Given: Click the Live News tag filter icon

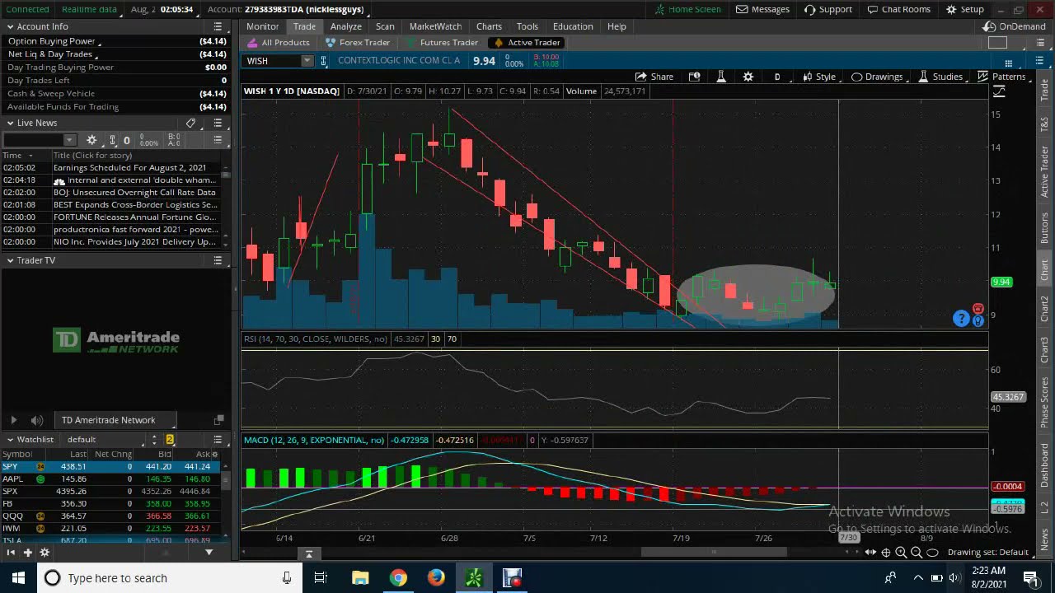Looking at the screenshot, I should coord(190,123).
